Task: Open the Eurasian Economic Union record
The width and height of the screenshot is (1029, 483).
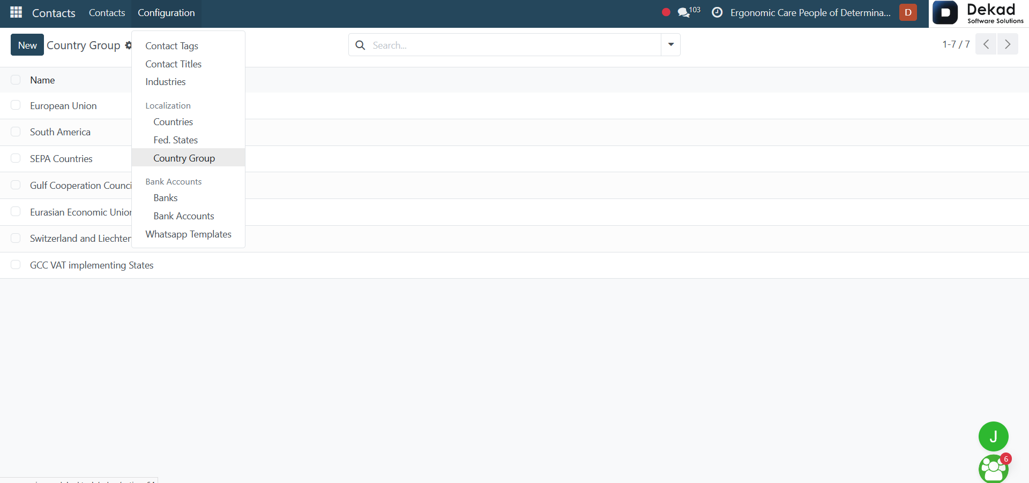Action: pyautogui.click(x=80, y=212)
